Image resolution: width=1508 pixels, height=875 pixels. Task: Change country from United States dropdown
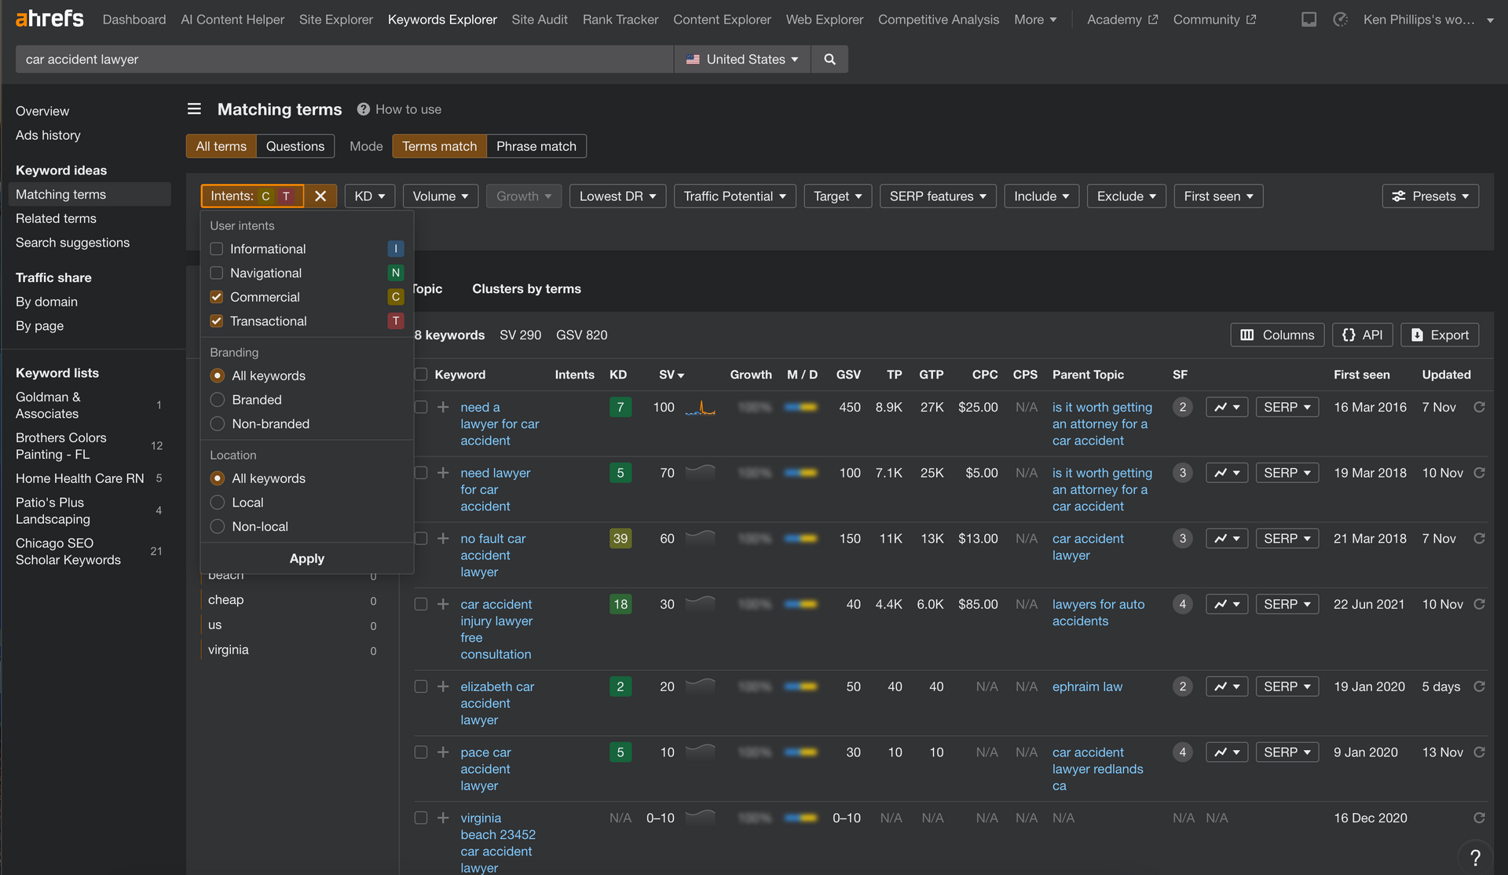742,59
